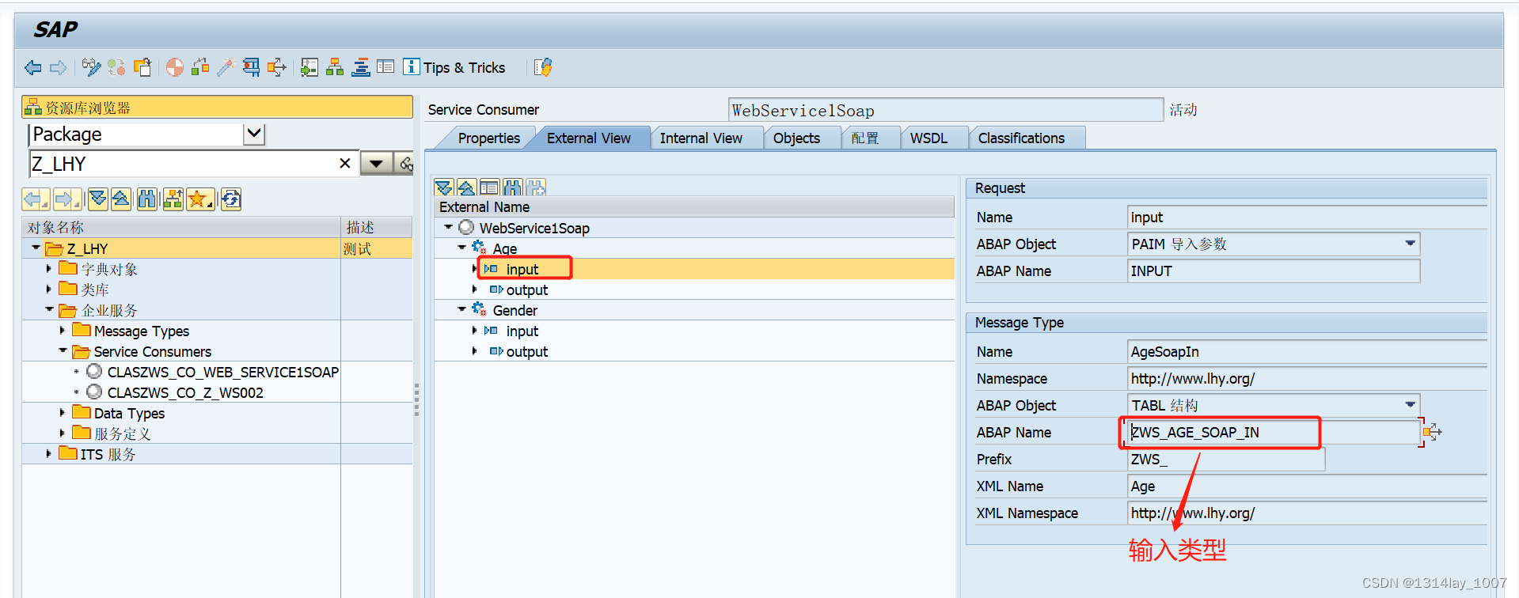This screenshot has height=598, width=1519.
Task: Click the details layout icon in External View toolbar
Action: pos(489,187)
